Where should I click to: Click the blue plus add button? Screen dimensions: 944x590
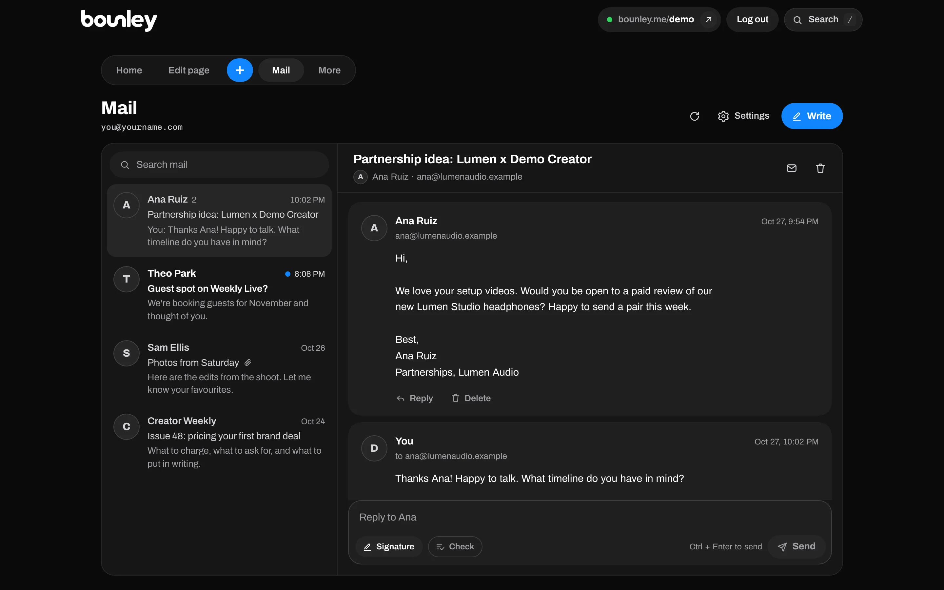click(240, 70)
